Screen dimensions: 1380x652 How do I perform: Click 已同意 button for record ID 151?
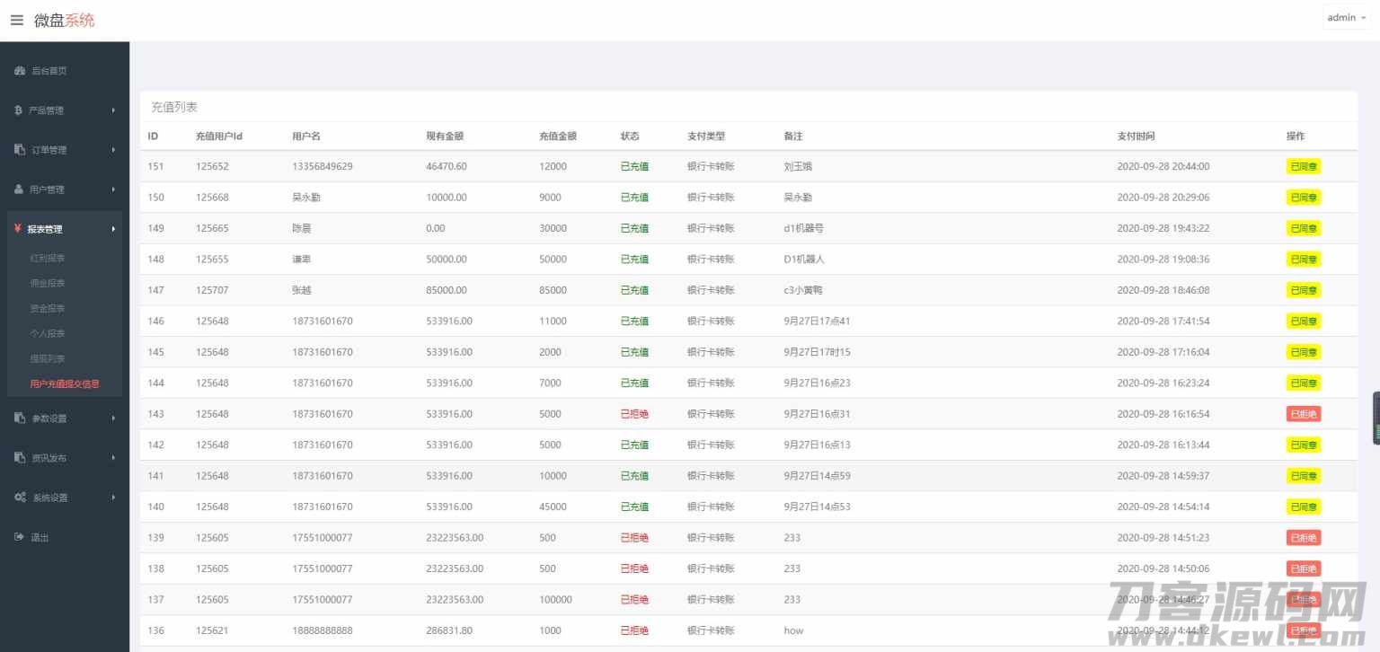click(x=1303, y=166)
